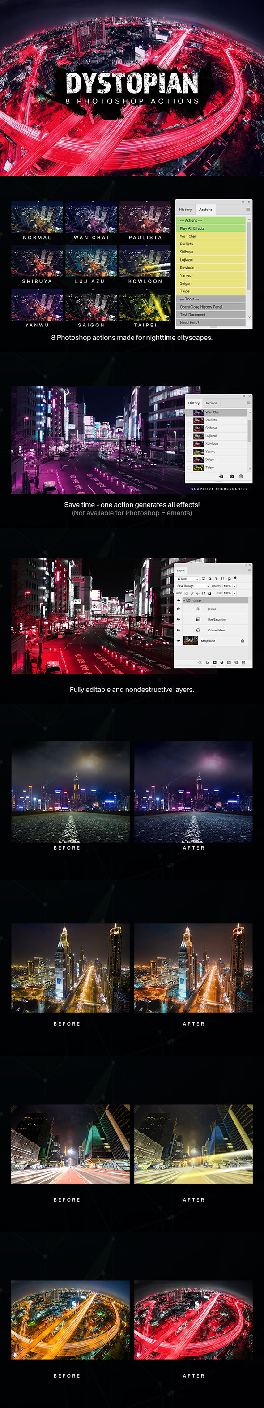Click the Channel Mixer adjustment layer icon
This screenshot has height=1408, width=264.
pos(198,630)
